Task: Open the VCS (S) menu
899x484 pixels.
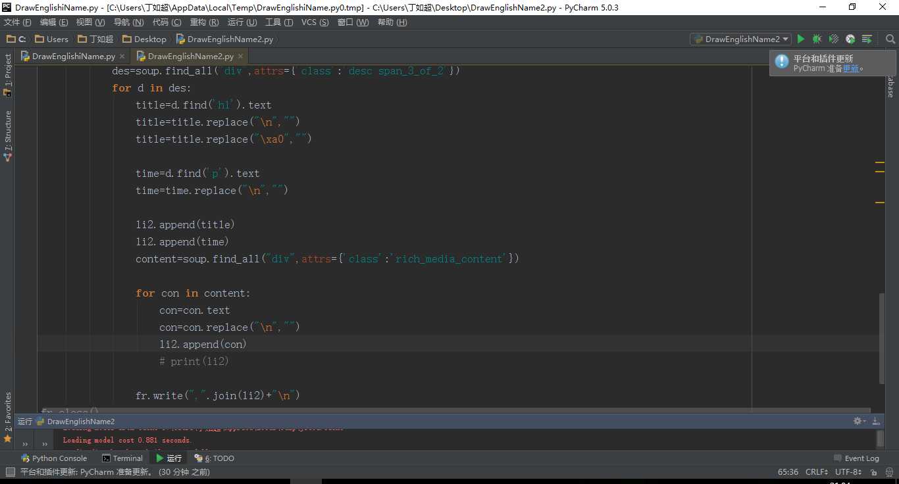Action: tap(315, 22)
